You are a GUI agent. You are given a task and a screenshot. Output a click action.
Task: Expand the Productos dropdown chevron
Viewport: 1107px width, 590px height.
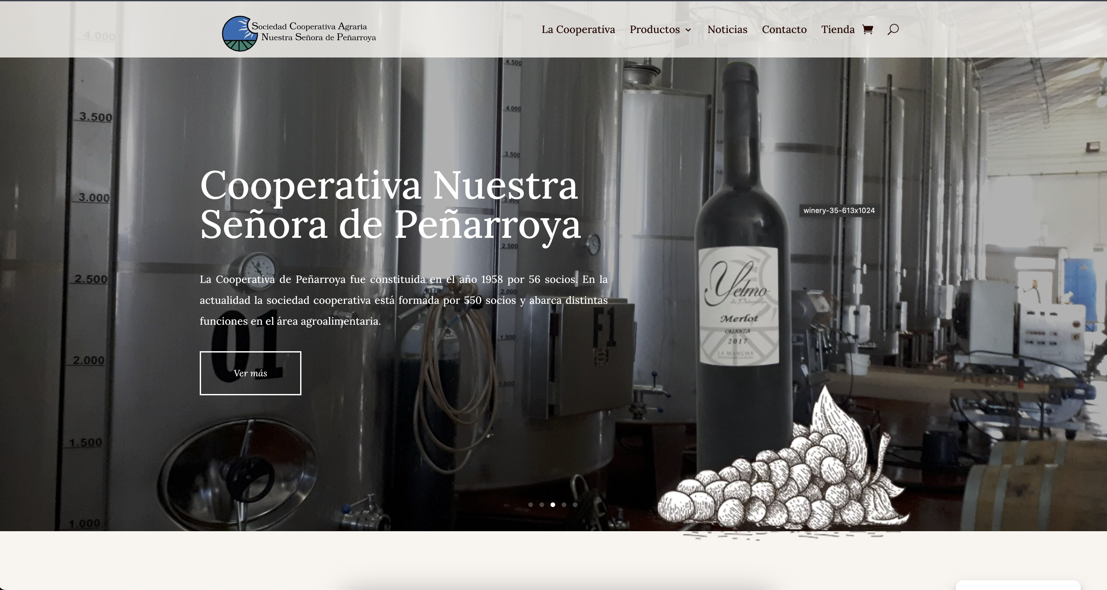pyautogui.click(x=688, y=30)
